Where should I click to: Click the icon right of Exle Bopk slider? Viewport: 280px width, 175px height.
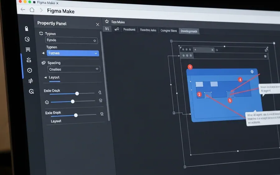pyautogui.click(x=102, y=114)
